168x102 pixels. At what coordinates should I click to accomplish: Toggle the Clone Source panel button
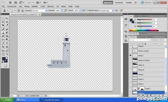22,10
